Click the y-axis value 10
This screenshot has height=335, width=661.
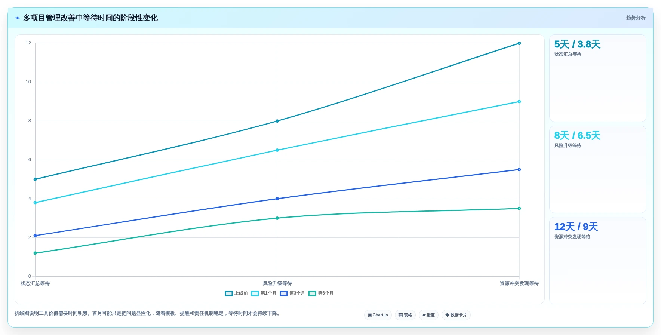28,82
